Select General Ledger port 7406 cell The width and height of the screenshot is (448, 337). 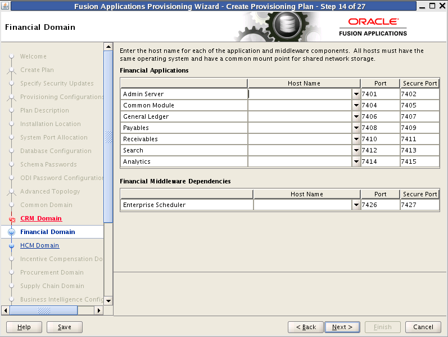381,116
